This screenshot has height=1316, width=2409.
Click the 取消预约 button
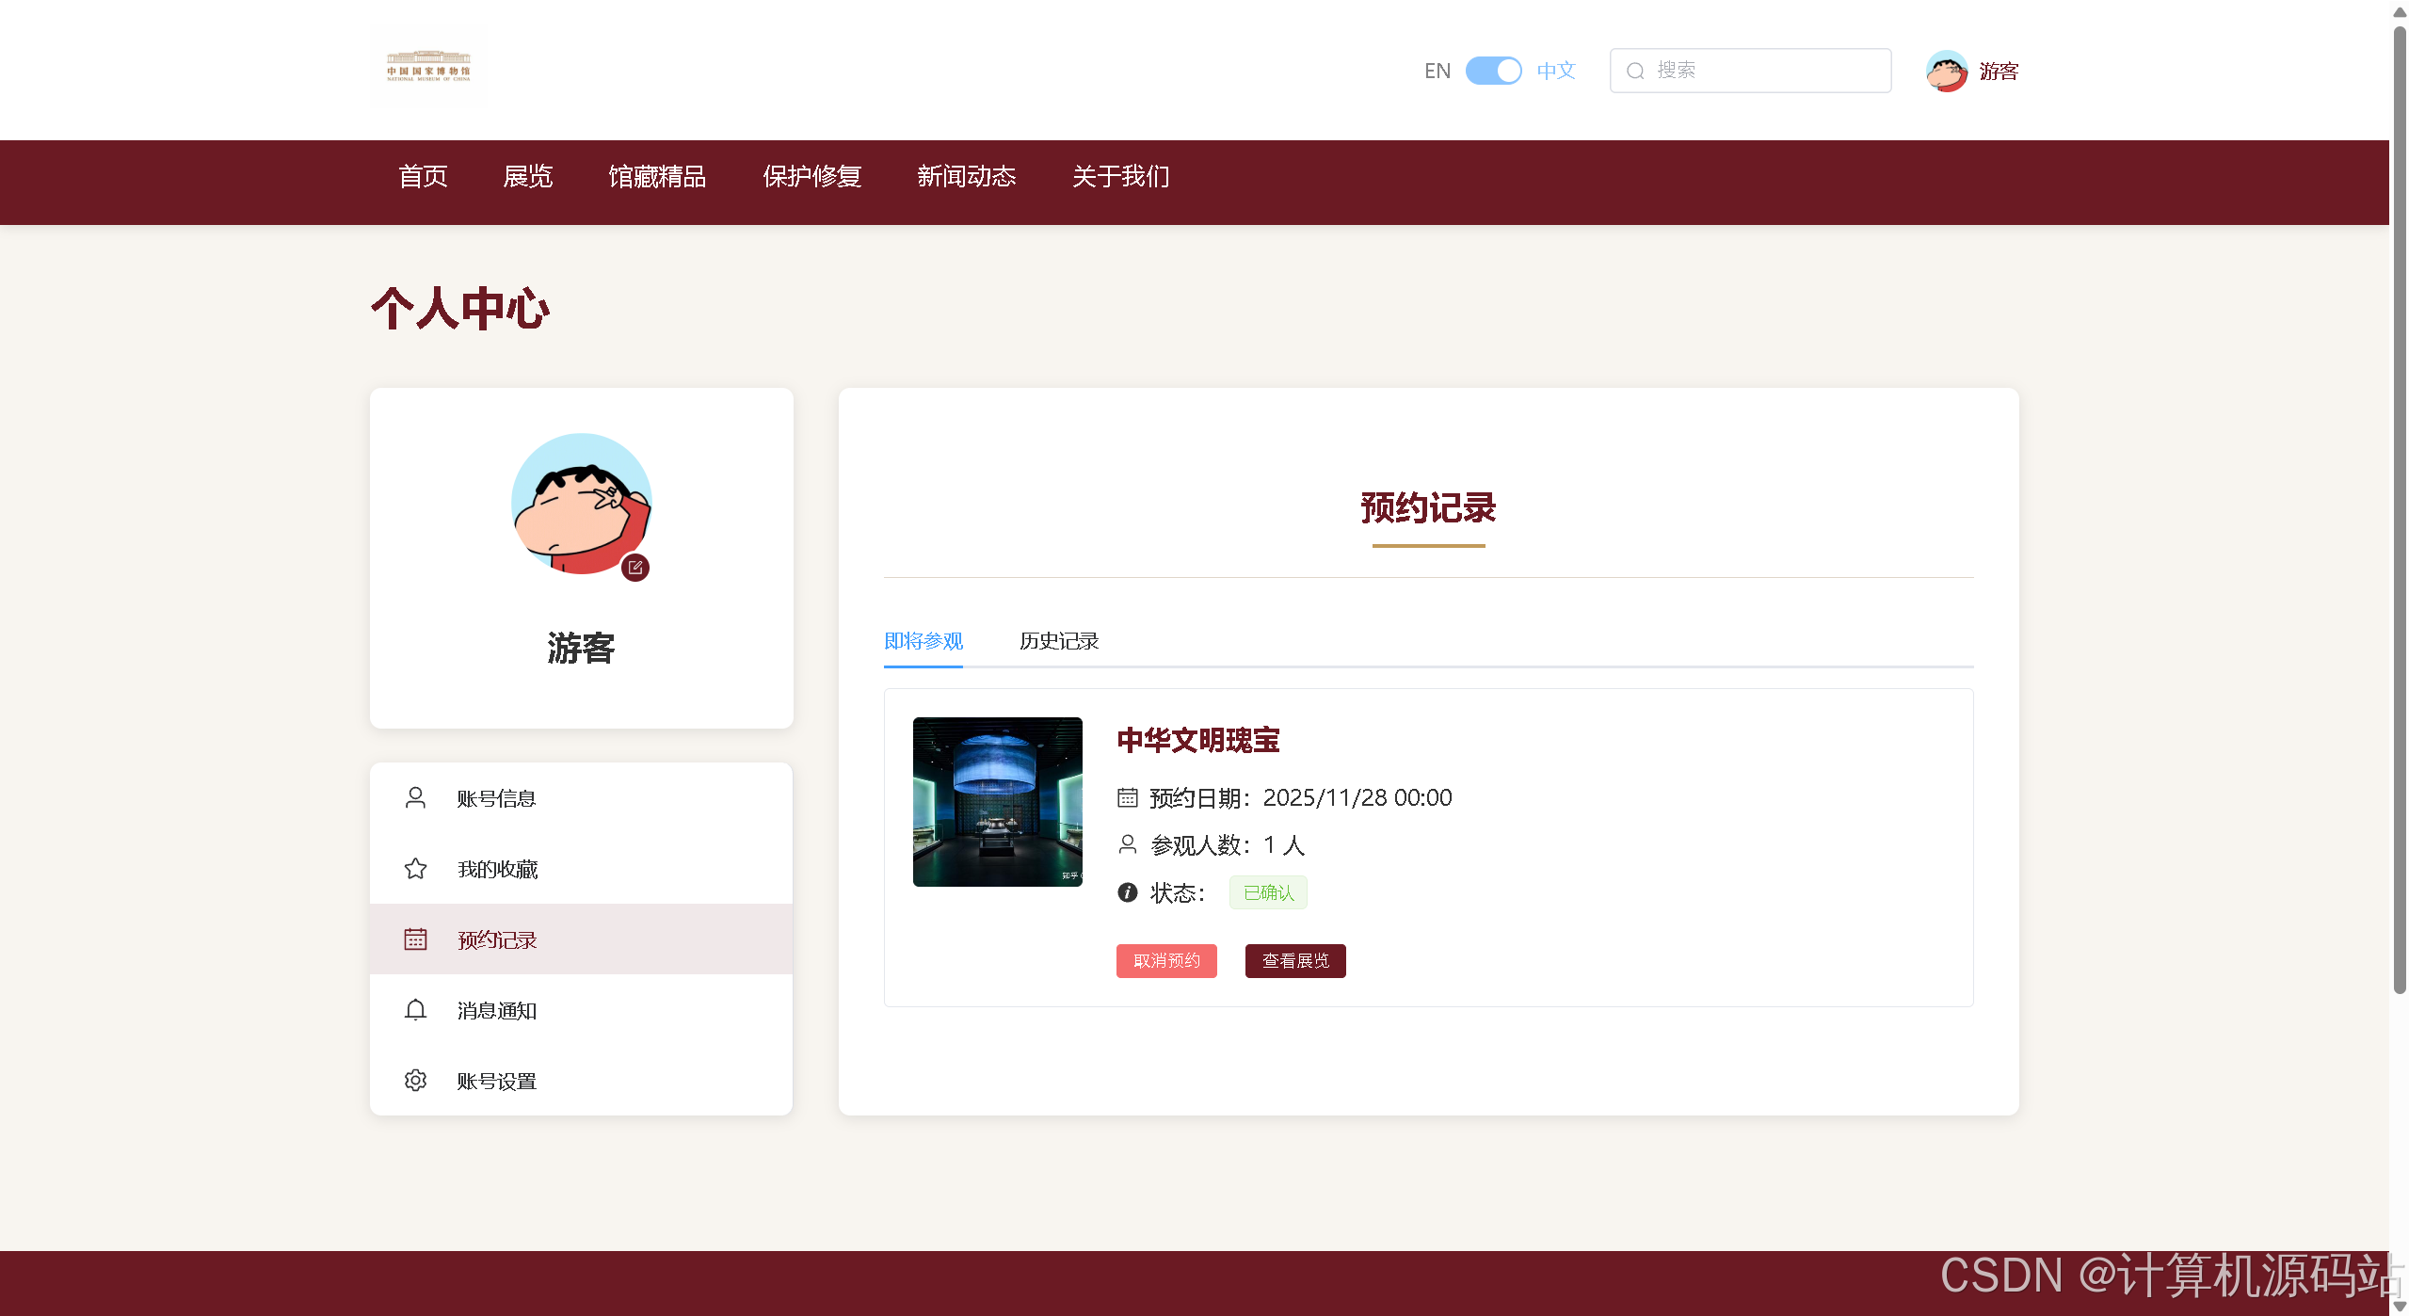tap(1165, 960)
